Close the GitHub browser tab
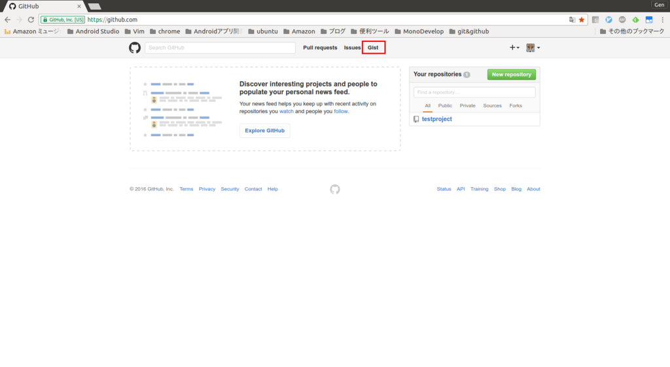Image resolution: width=670 pixels, height=367 pixels. coord(79,7)
